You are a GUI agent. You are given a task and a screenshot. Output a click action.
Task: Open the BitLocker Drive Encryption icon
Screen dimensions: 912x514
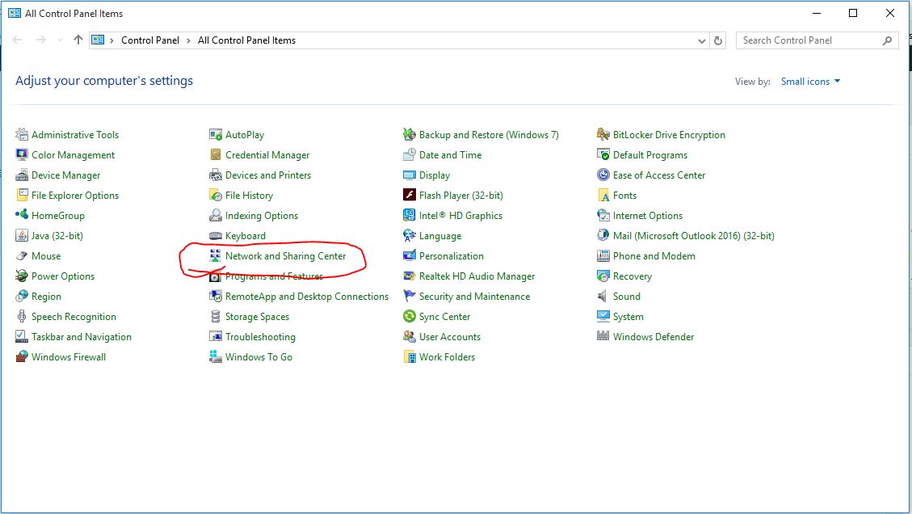click(x=603, y=134)
